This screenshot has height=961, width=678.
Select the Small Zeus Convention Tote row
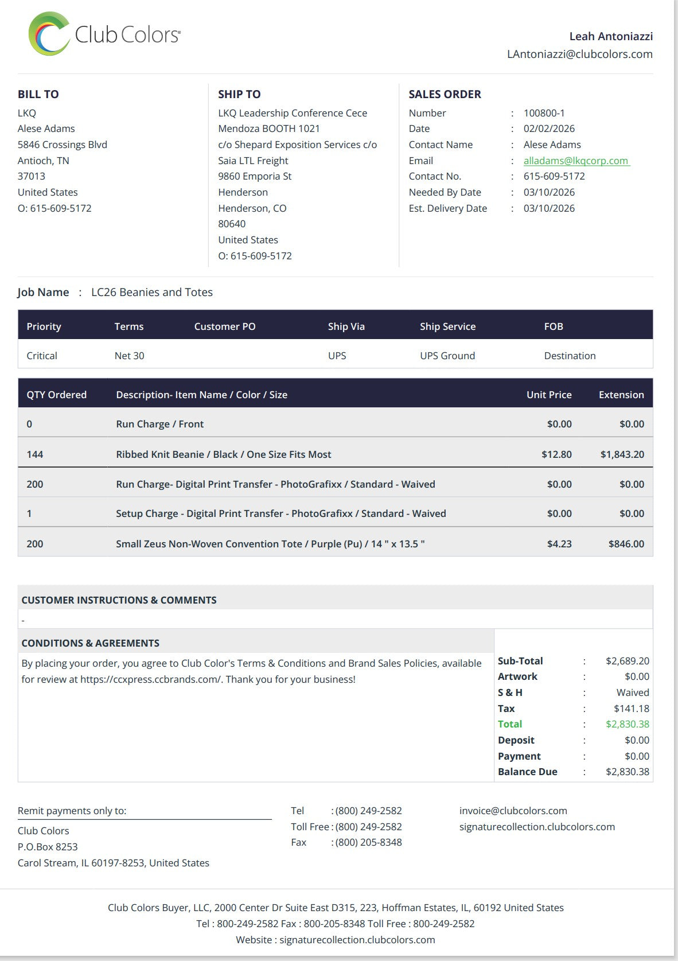click(x=270, y=544)
